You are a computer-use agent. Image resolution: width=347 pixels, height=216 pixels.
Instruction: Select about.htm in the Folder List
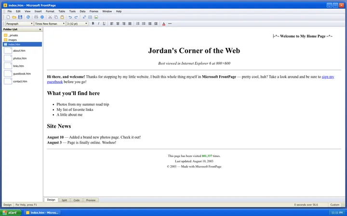15,51
